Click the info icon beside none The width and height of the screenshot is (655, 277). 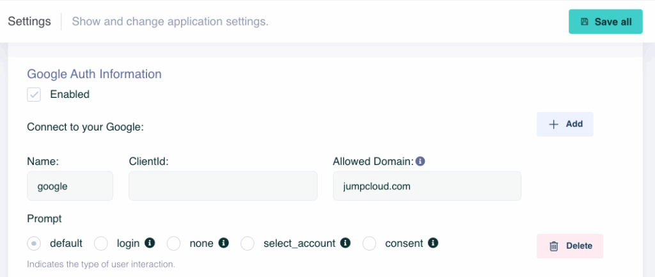tap(224, 243)
